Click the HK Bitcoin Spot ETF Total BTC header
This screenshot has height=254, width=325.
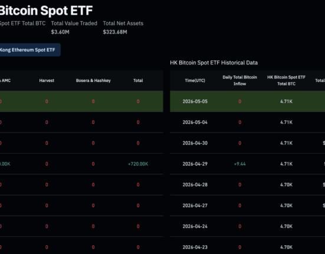coord(286,81)
